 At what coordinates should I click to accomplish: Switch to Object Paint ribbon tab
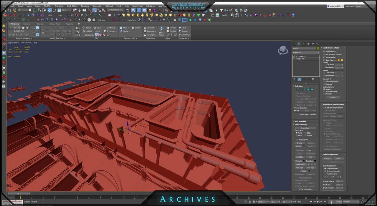[x=55, y=24]
